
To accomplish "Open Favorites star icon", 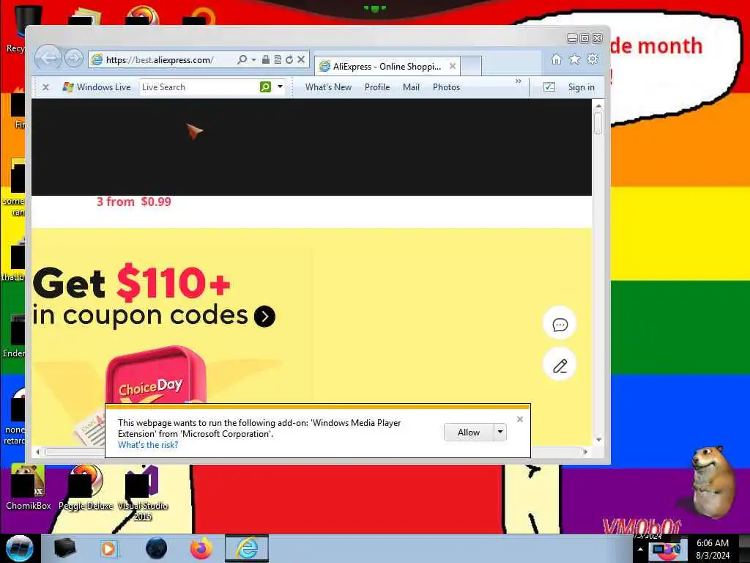I will pos(574,59).
